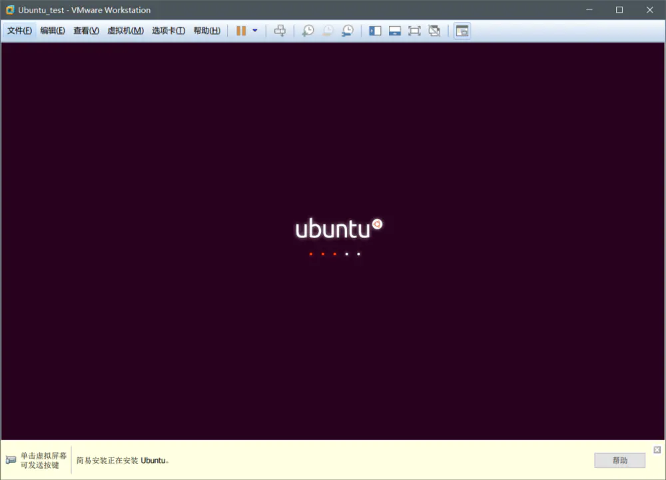Close the VMware Workstation window
Image resolution: width=666 pixels, height=480 pixels.
649,10
